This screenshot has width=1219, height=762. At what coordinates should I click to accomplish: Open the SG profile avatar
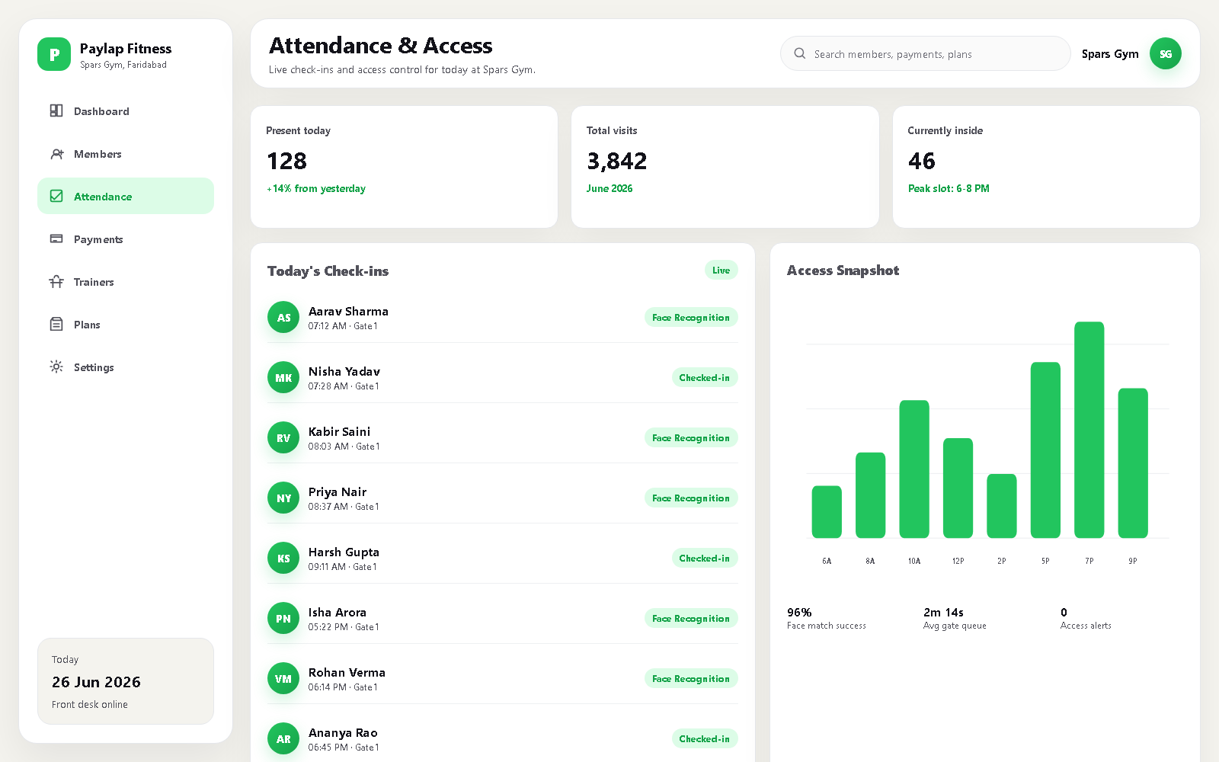1166,53
